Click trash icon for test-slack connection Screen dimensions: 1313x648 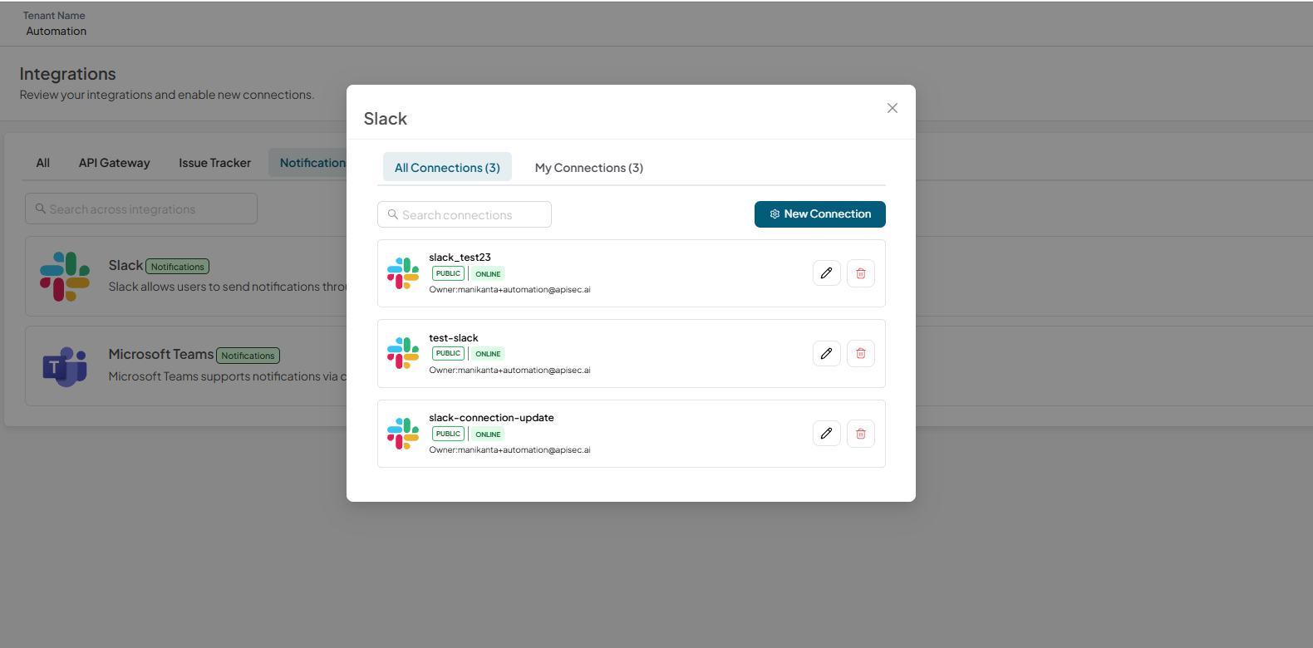point(861,353)
